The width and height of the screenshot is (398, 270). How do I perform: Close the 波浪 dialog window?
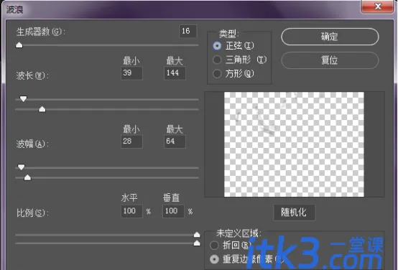pyautogui.click(x=377, y=6)
